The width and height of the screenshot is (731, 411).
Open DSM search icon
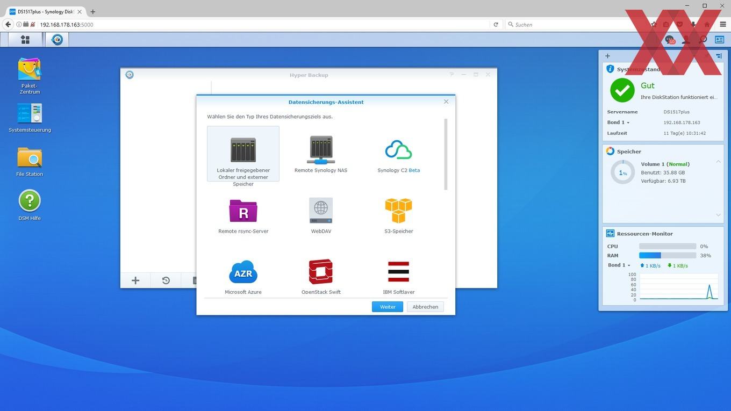pyautogui.click(x=703, y=39)
